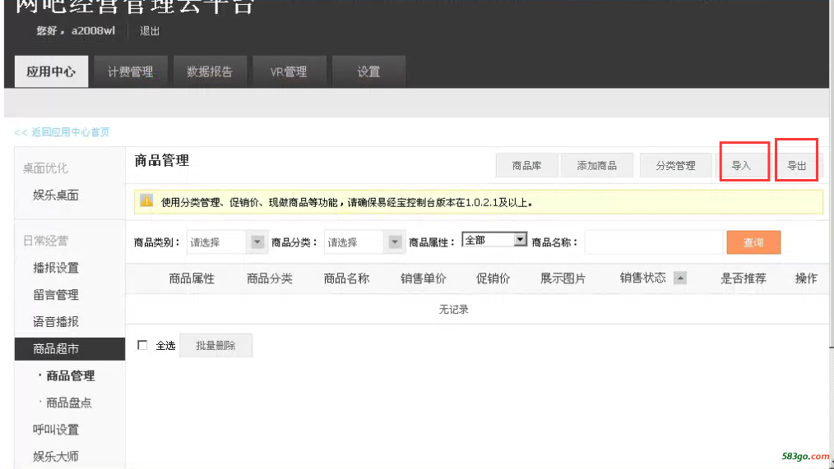Click the 是否推荐 column header
The height and width of the screenshot is (469, 834).
click(743, 278)
